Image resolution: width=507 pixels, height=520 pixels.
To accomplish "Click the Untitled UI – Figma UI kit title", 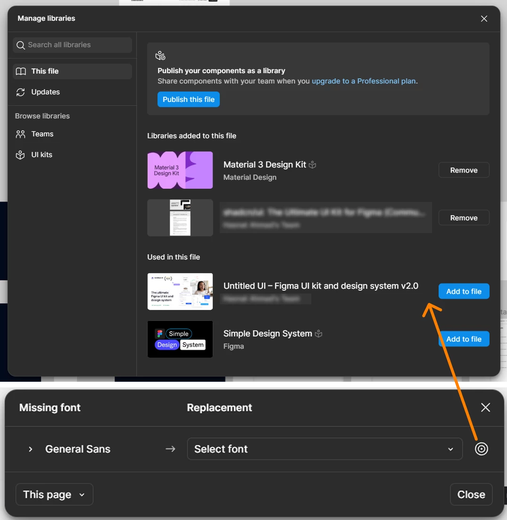I will tap(321, 286).
